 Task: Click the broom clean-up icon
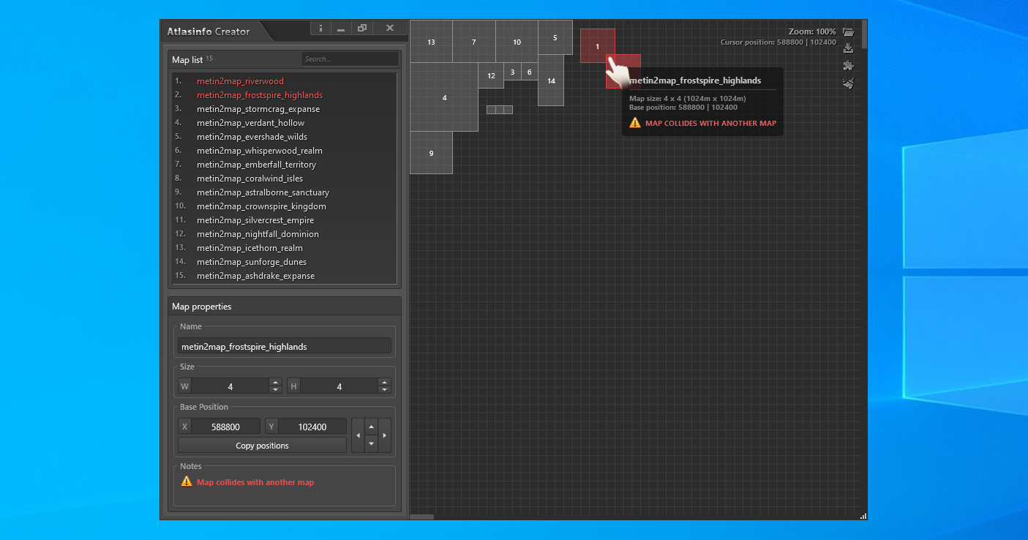point(848,83)
